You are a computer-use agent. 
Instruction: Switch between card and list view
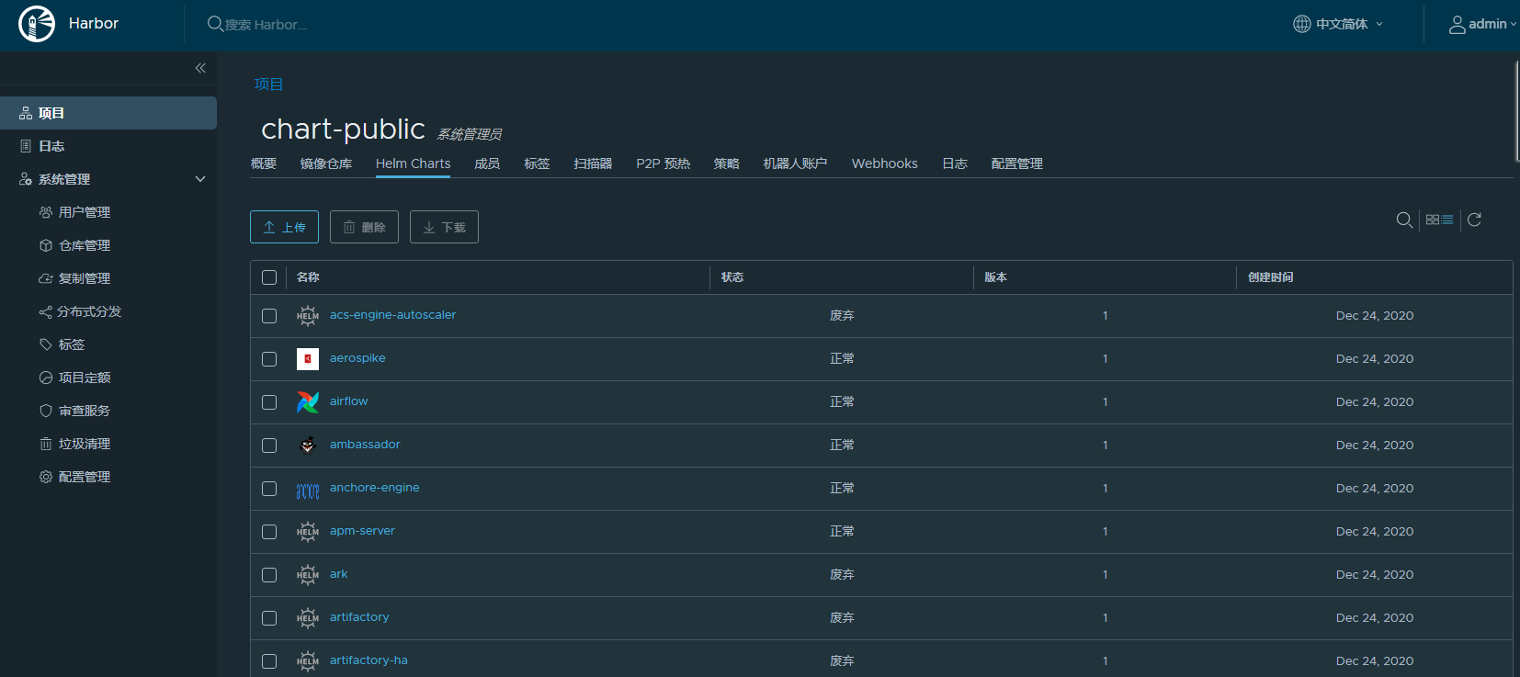pos(1440,220)
